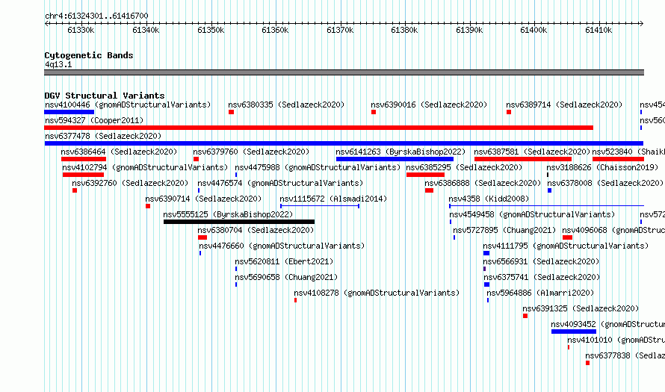Click the nsv6391325 (Sedlazeck2020) label
This screenshot has height=392, width=665.
point(581,308)
